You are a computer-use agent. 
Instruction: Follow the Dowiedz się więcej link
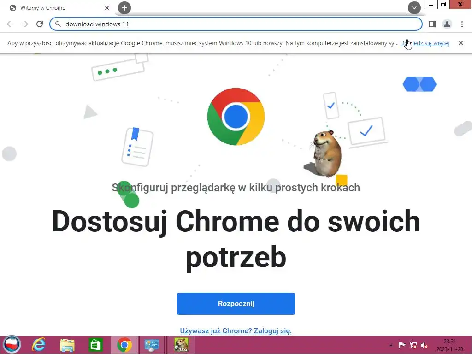pos(425,43)
